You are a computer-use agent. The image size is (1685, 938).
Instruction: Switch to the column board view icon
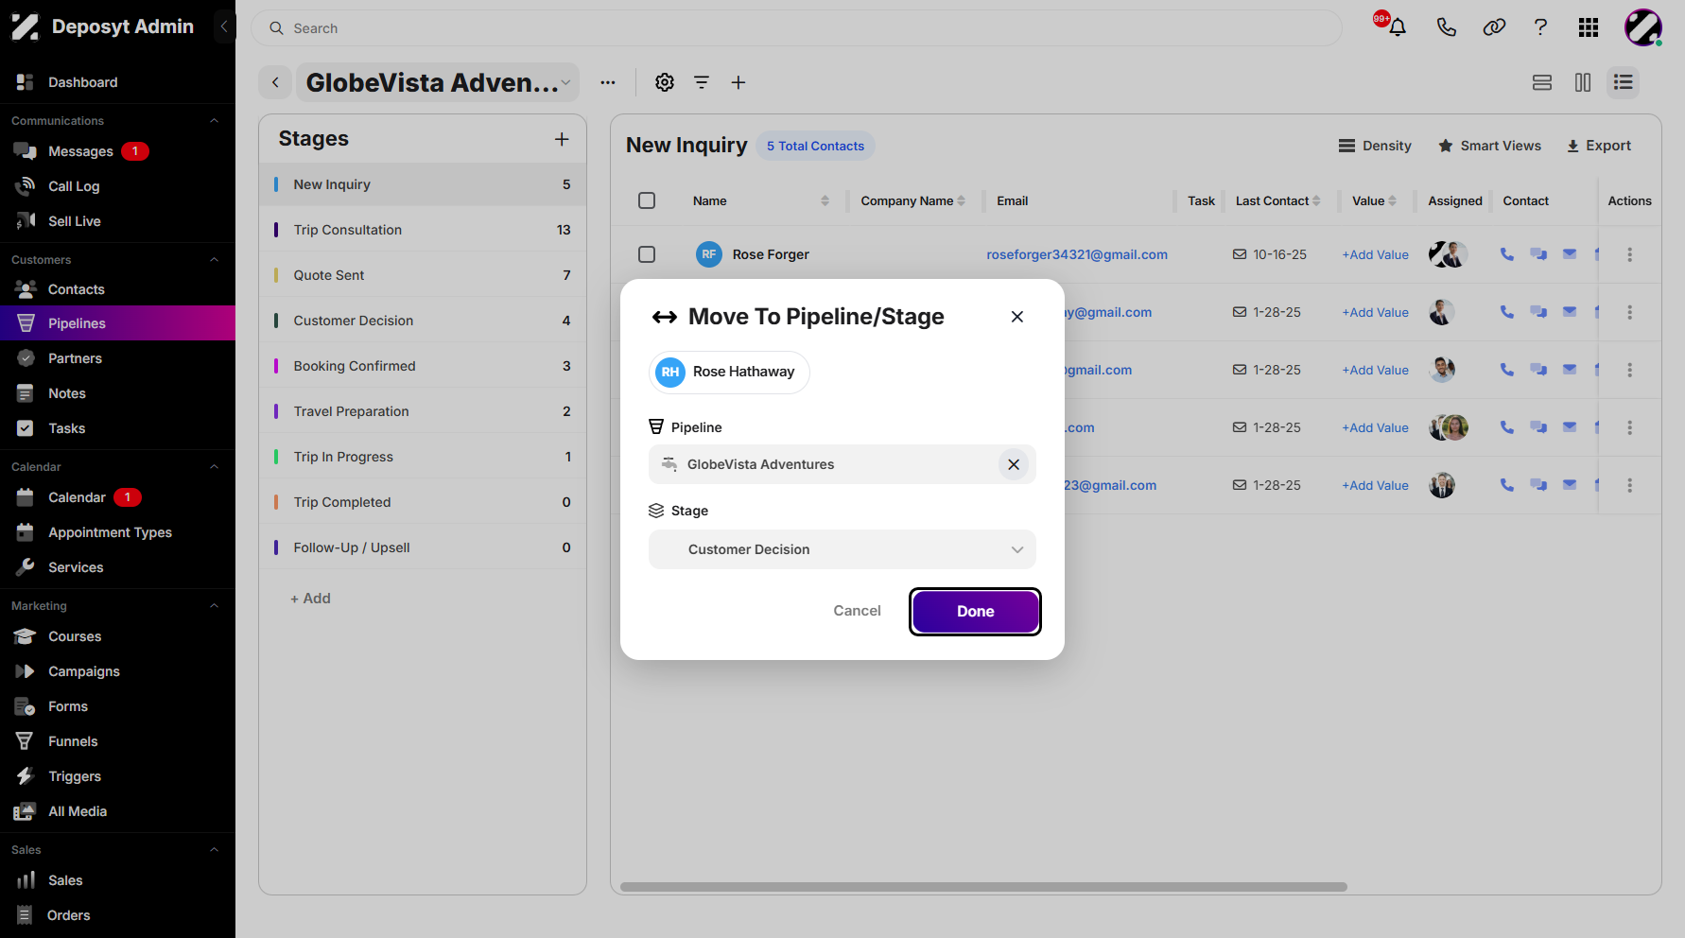1583,82
